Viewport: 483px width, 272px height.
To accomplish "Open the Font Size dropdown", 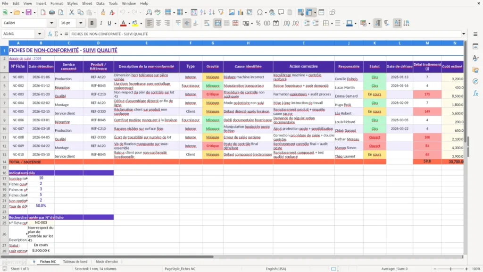I will point(81,23).
